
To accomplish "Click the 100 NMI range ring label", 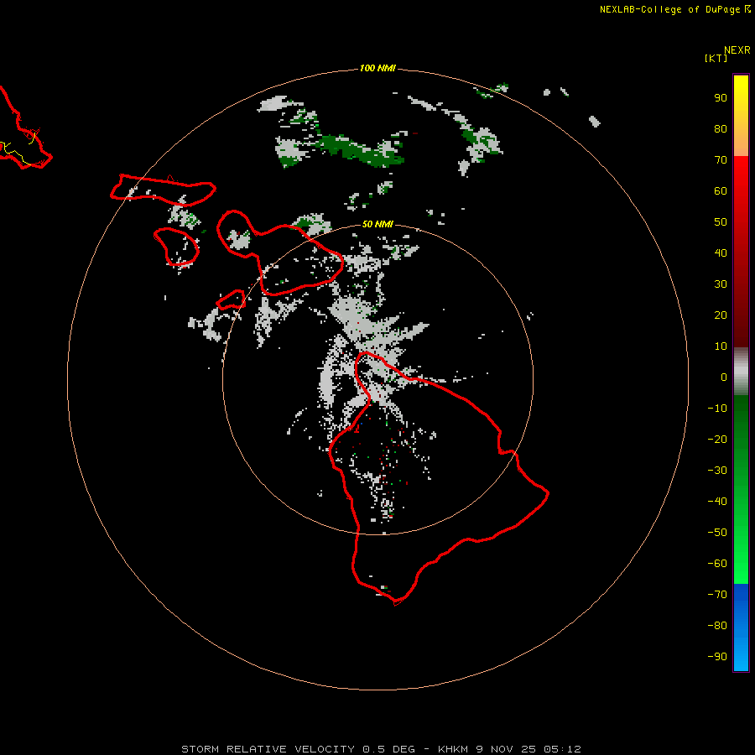I will (377, 69).
